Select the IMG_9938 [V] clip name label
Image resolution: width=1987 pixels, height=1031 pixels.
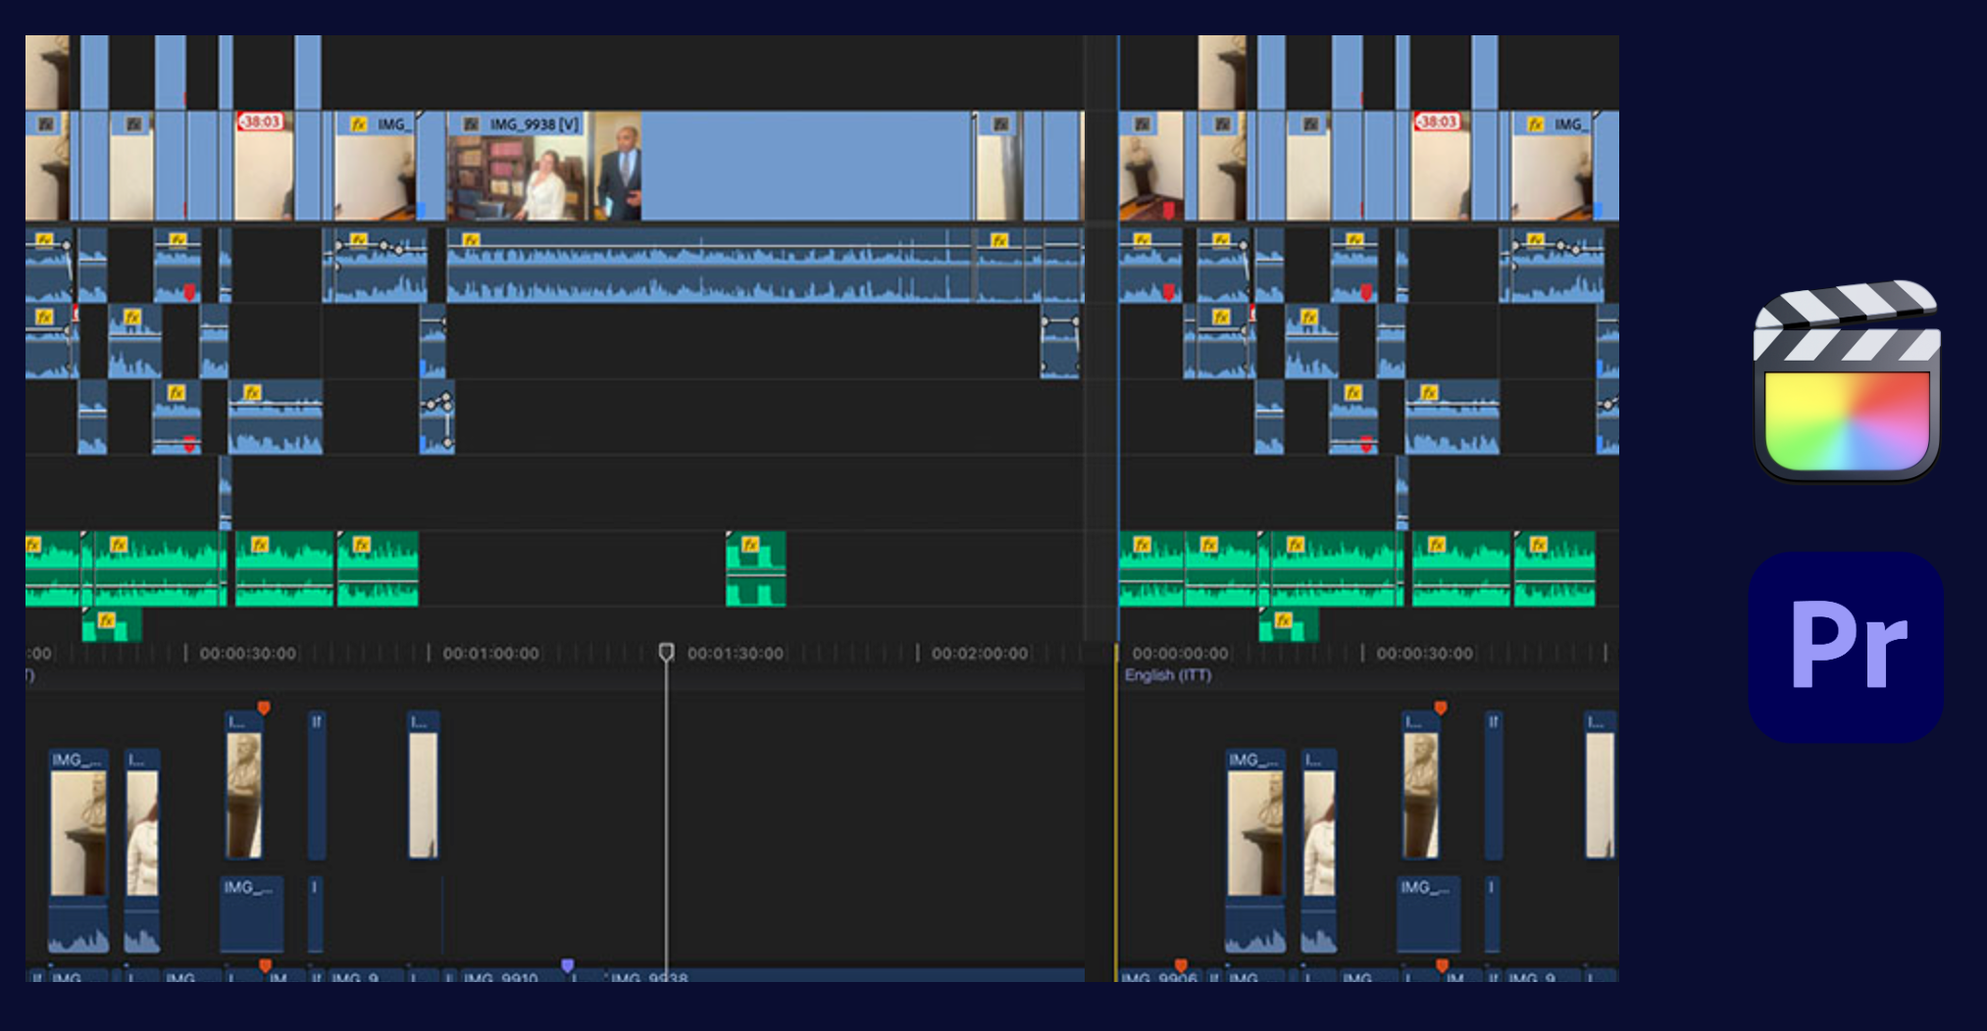point(535,124)
